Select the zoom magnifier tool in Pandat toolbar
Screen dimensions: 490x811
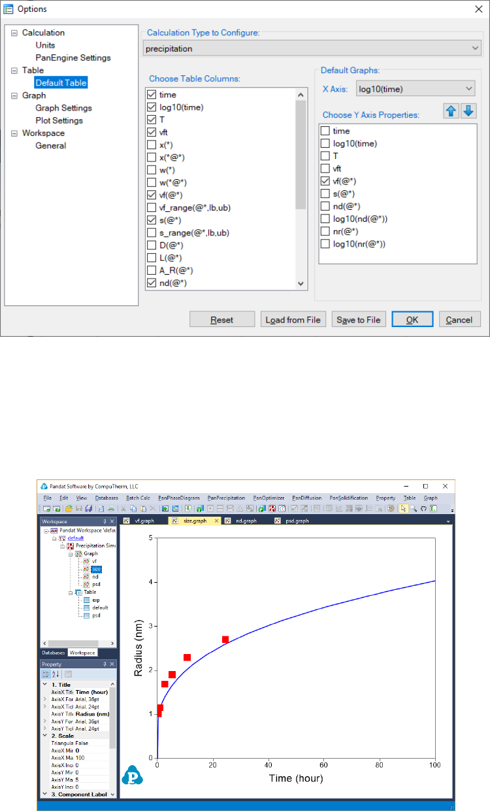(x=414, y=508)
